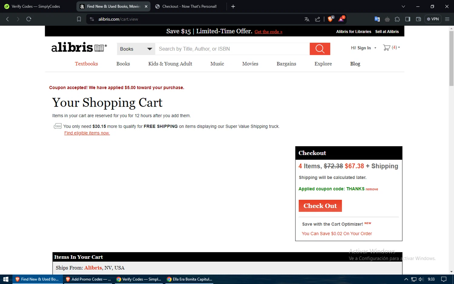Open Alibris for Libraries link
Viewport: 454px width, 284px height.
pos(354,31)
